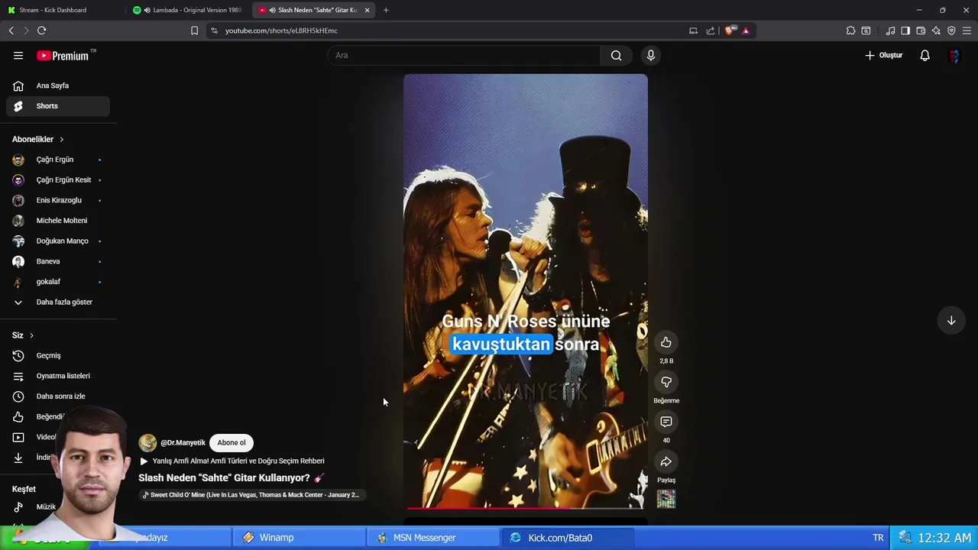
Task: Go back in browser history
Action: point(11,31)
